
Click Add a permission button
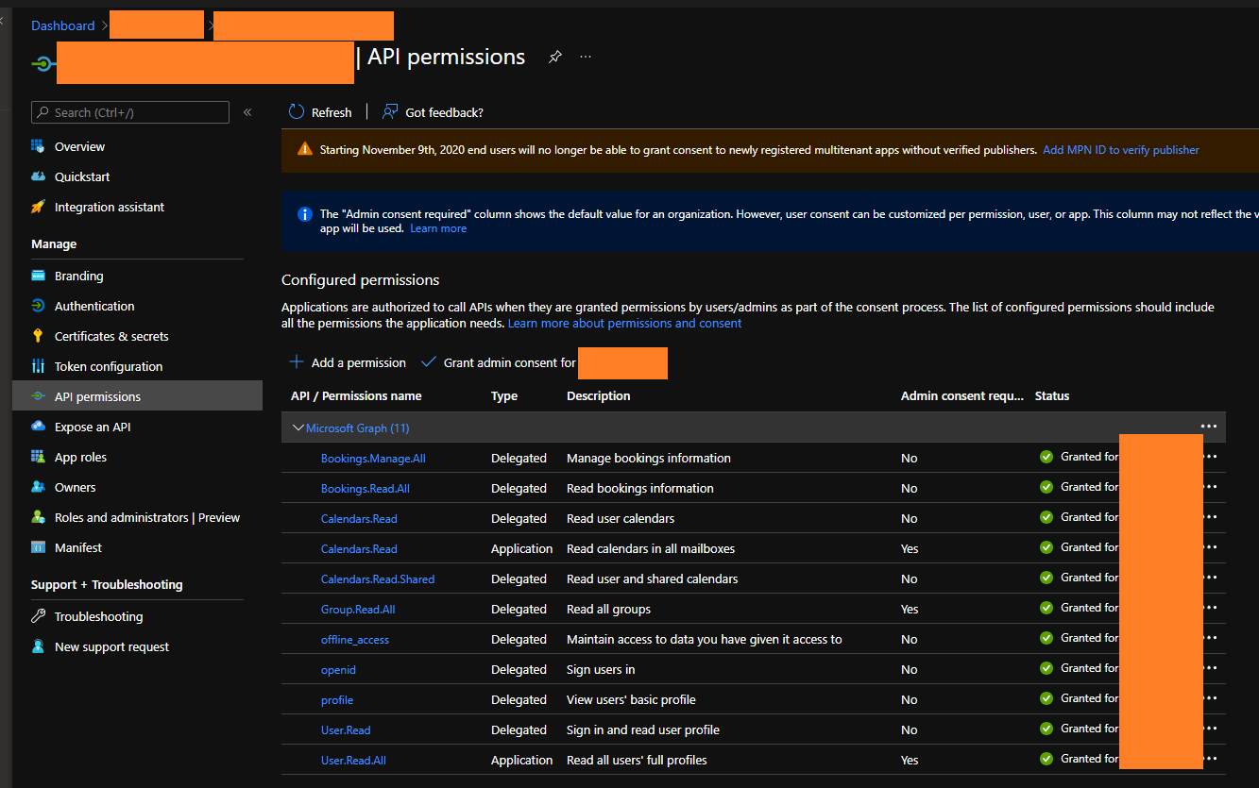[348, 362]
